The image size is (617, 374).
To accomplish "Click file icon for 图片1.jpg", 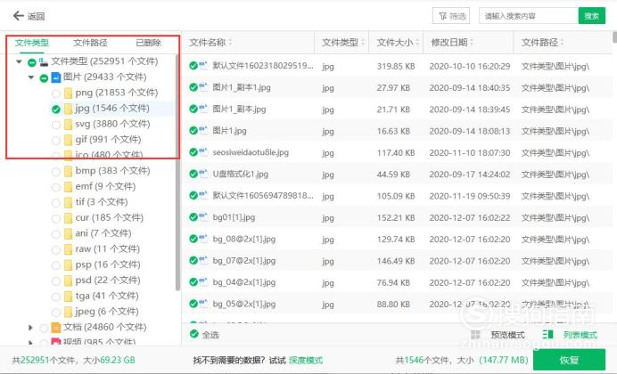I will click(203, 131).
